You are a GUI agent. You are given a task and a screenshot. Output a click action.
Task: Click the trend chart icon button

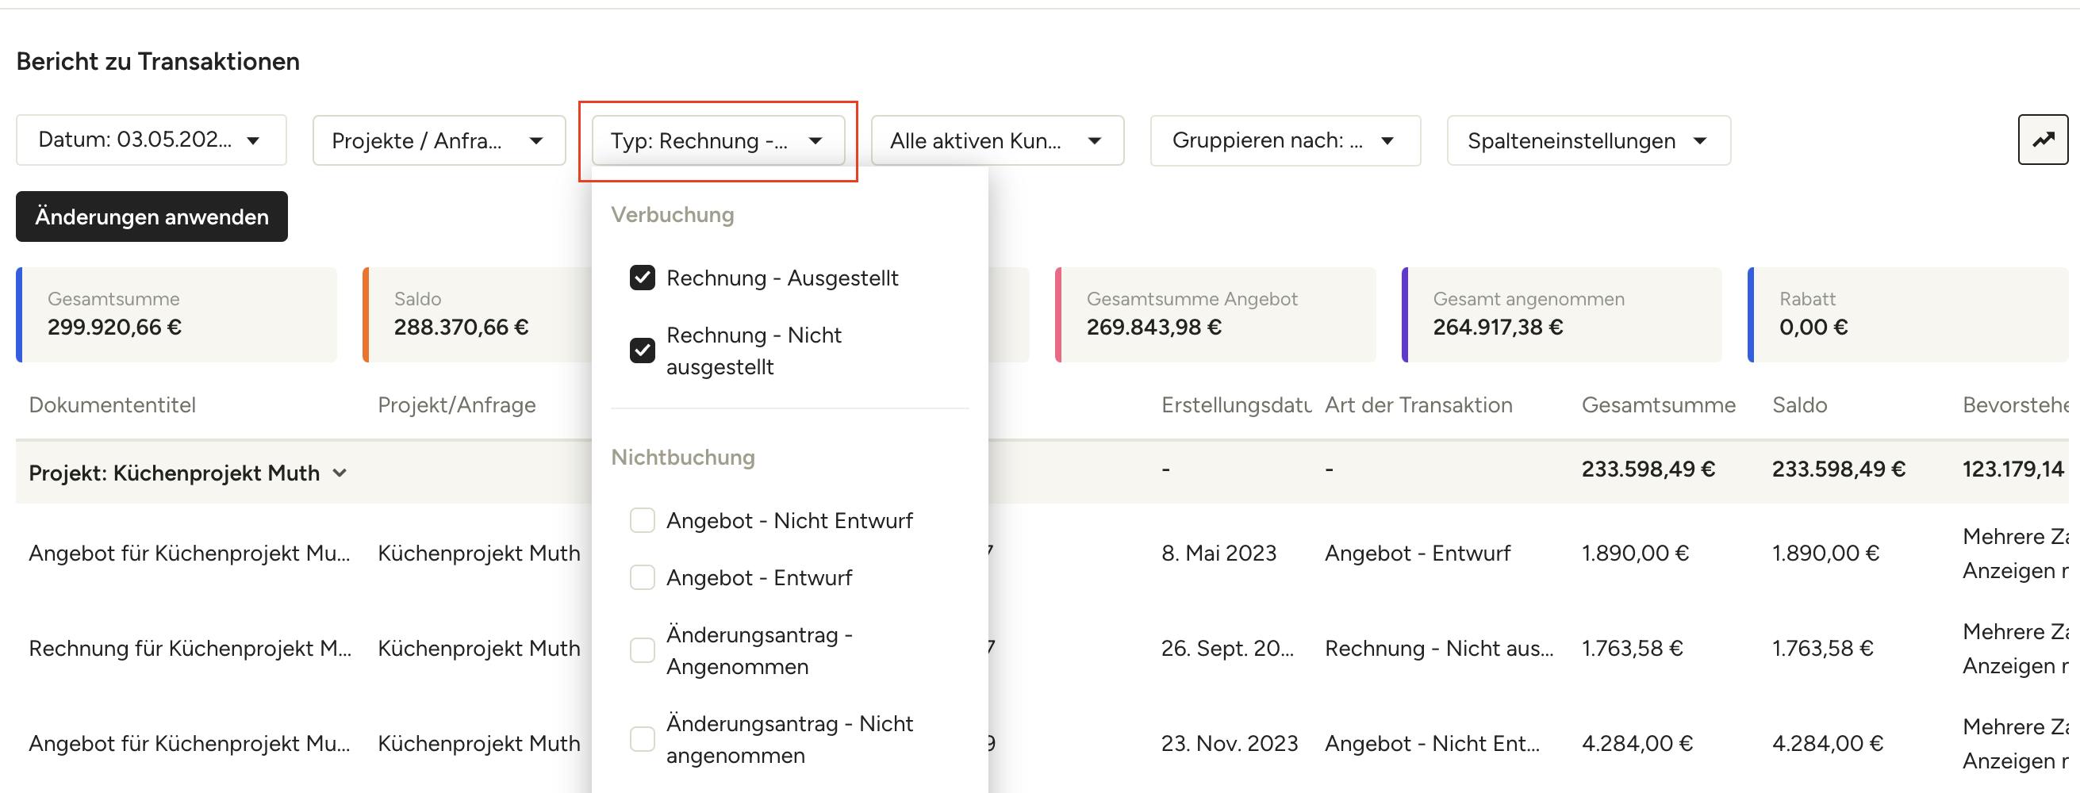tap(2042, 140)
